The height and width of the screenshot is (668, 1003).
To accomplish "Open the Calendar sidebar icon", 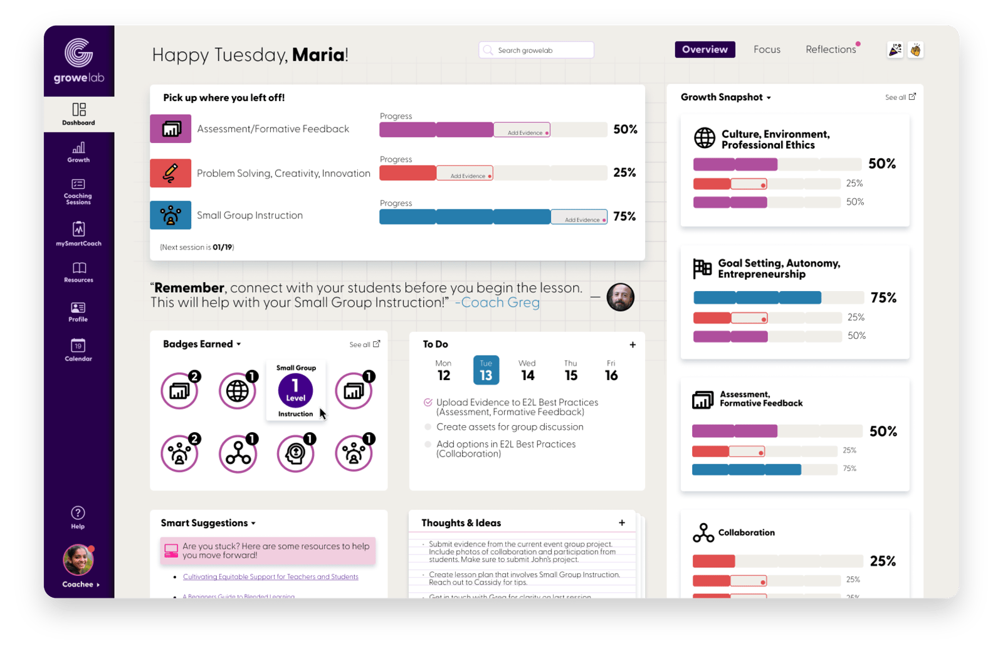I will coord(78,349).
